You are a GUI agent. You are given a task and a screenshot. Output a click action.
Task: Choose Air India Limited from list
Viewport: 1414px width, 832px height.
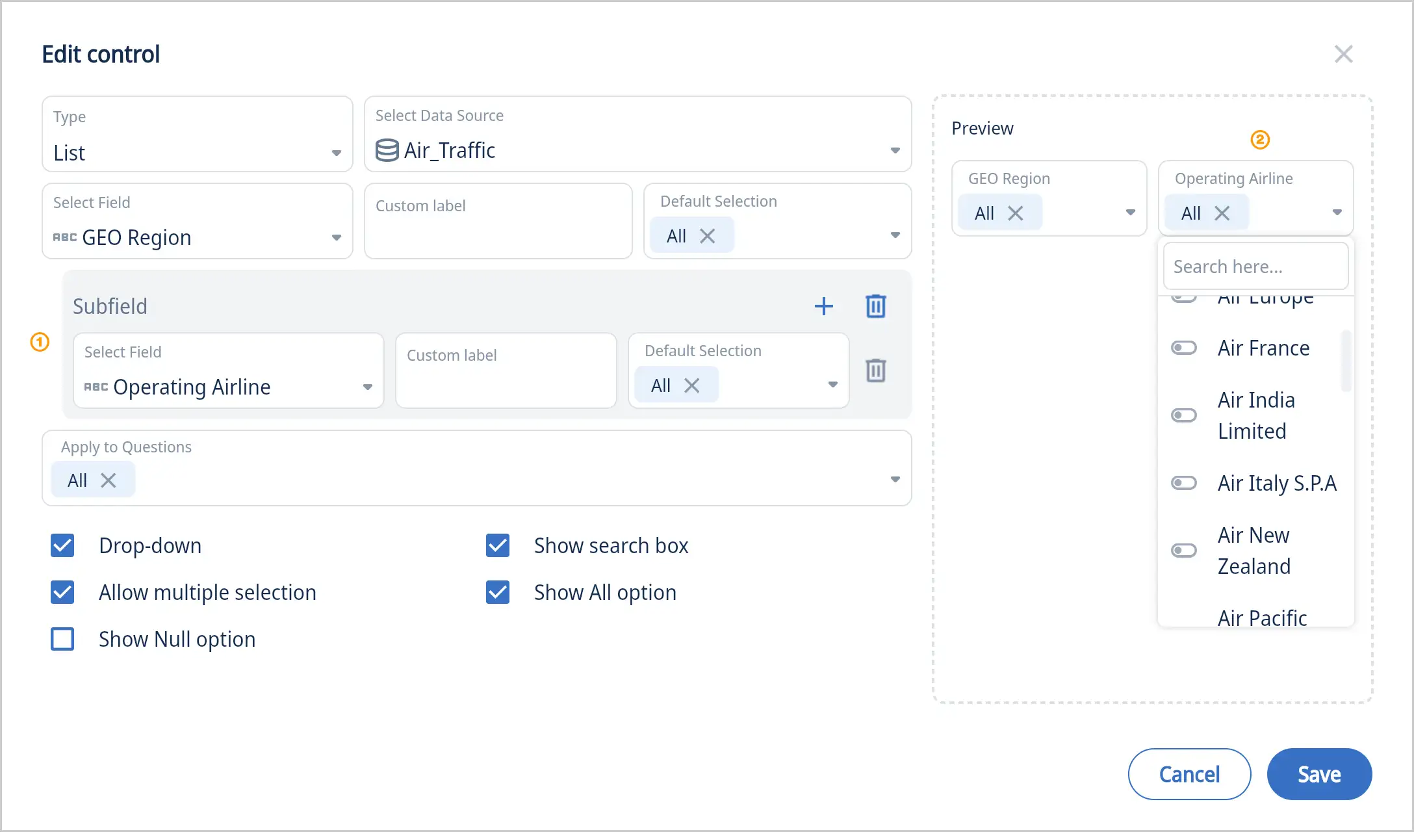click(x=1255, y=415)
